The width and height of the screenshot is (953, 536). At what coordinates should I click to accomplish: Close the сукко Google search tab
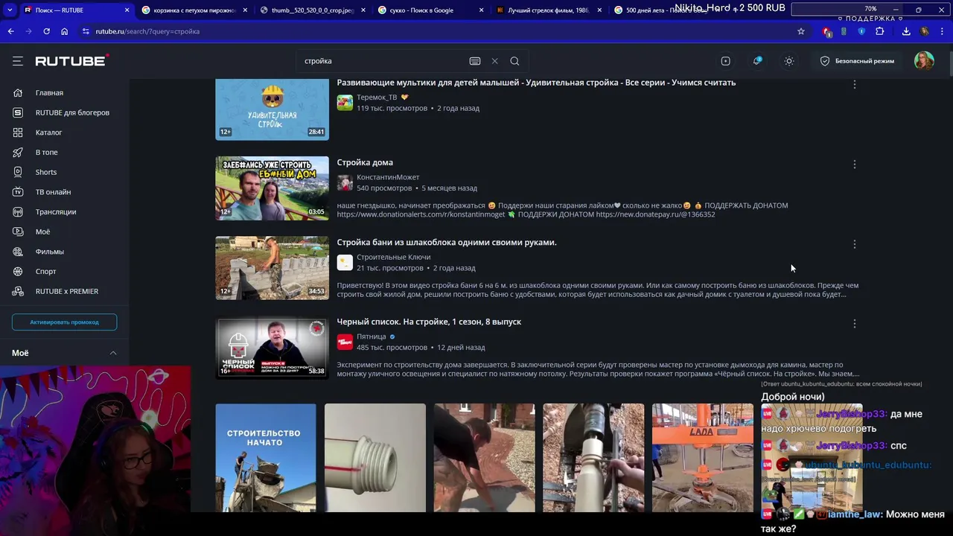click(x=481, y=10)
